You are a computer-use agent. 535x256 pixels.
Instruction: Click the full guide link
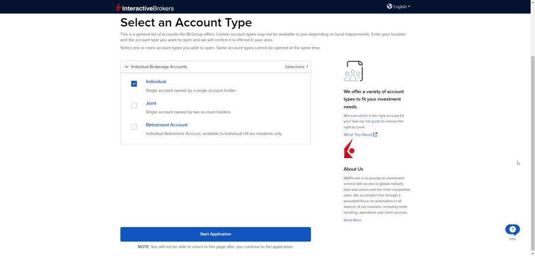(x=373, y=121)
